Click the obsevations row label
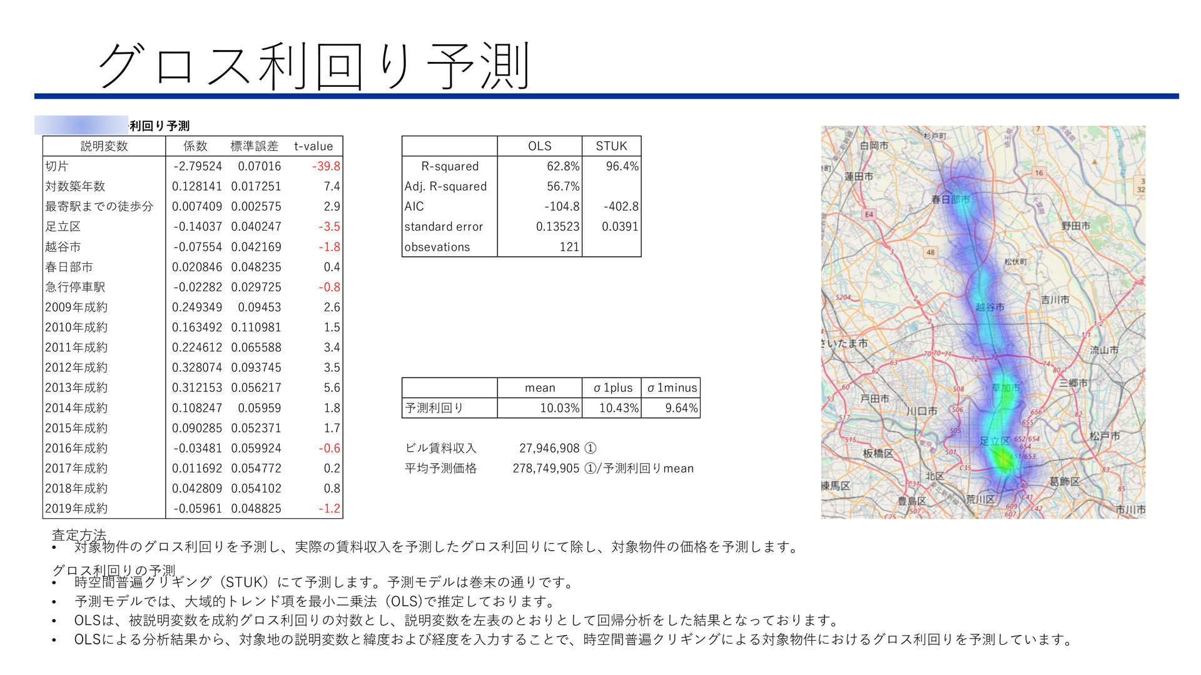1201x675 pixels. tap(437, 247)
